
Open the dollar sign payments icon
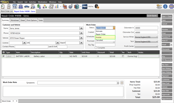coord(39,6)
